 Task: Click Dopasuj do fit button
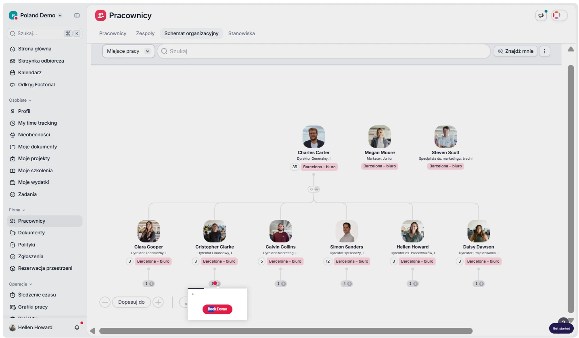click(x=132, y=302)
